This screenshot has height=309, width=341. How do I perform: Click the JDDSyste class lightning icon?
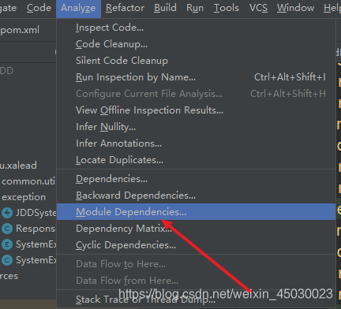[x=7, y=213]
